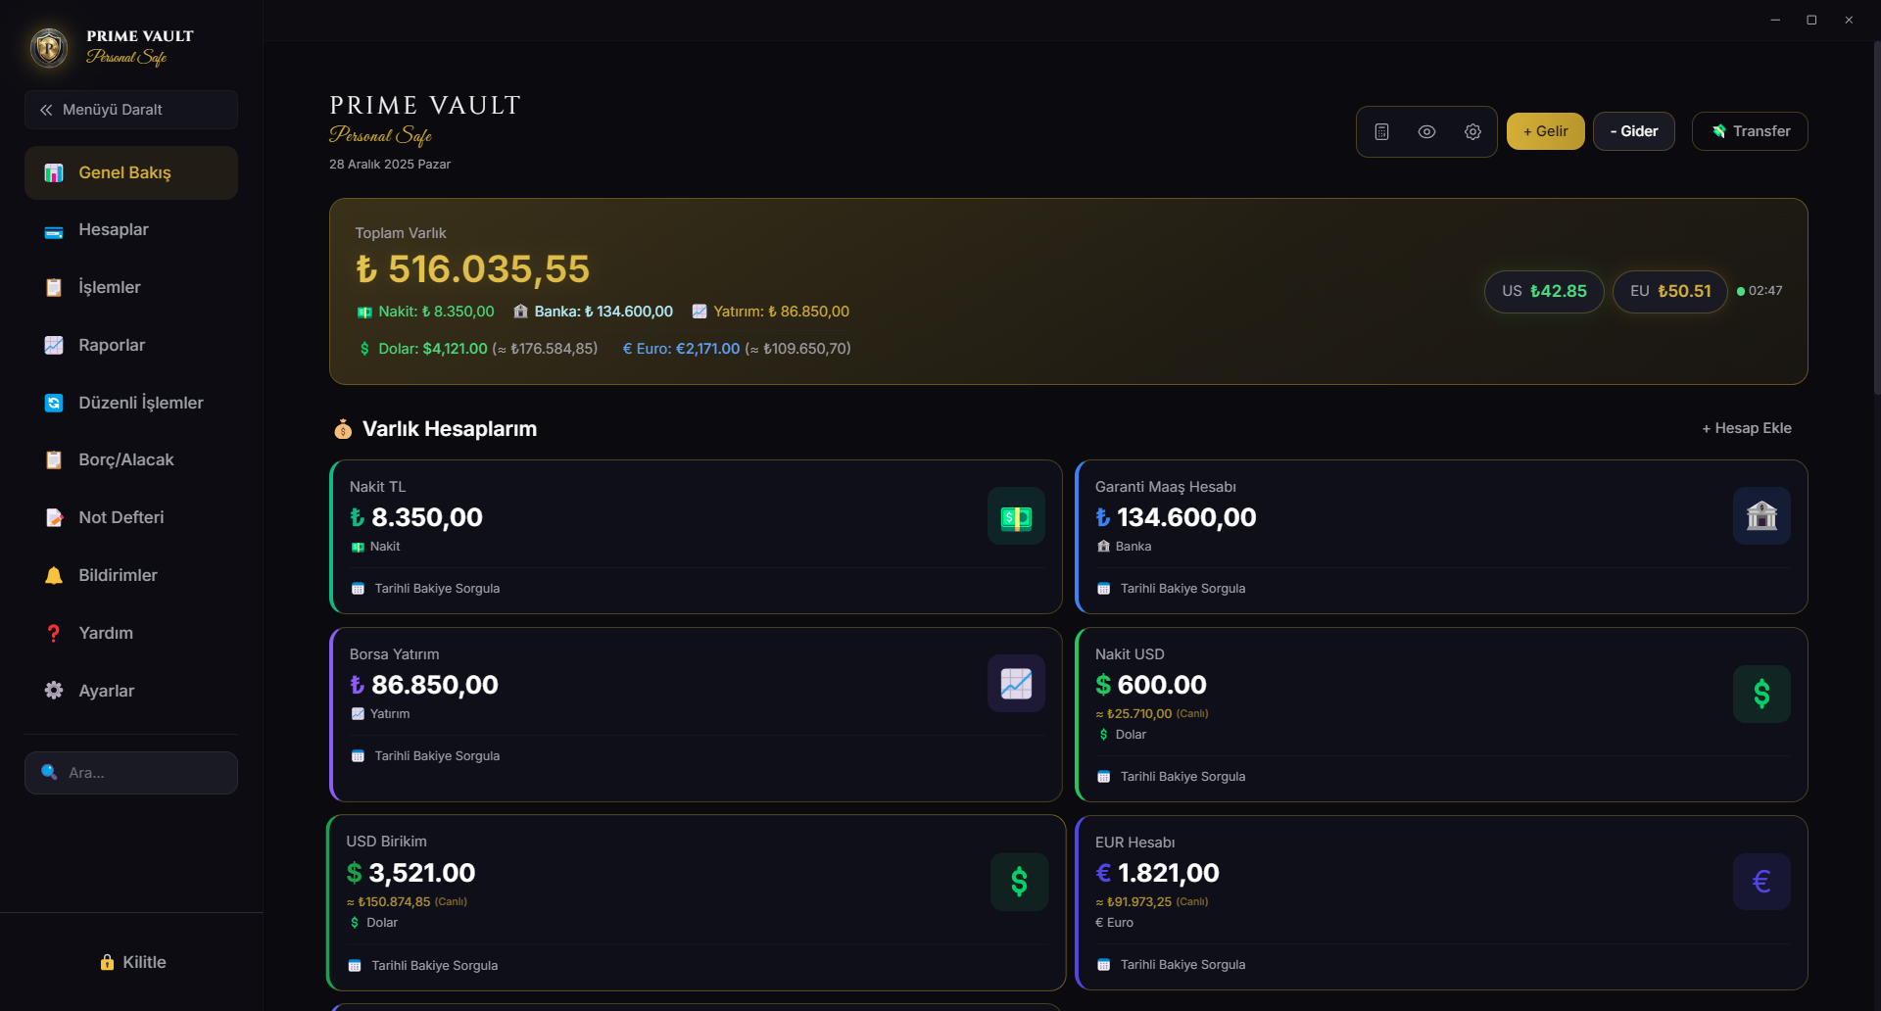The image size is (1881, 1011).
Task: Toggle balance visibility with eye icon
Action: click(1426, 131)
